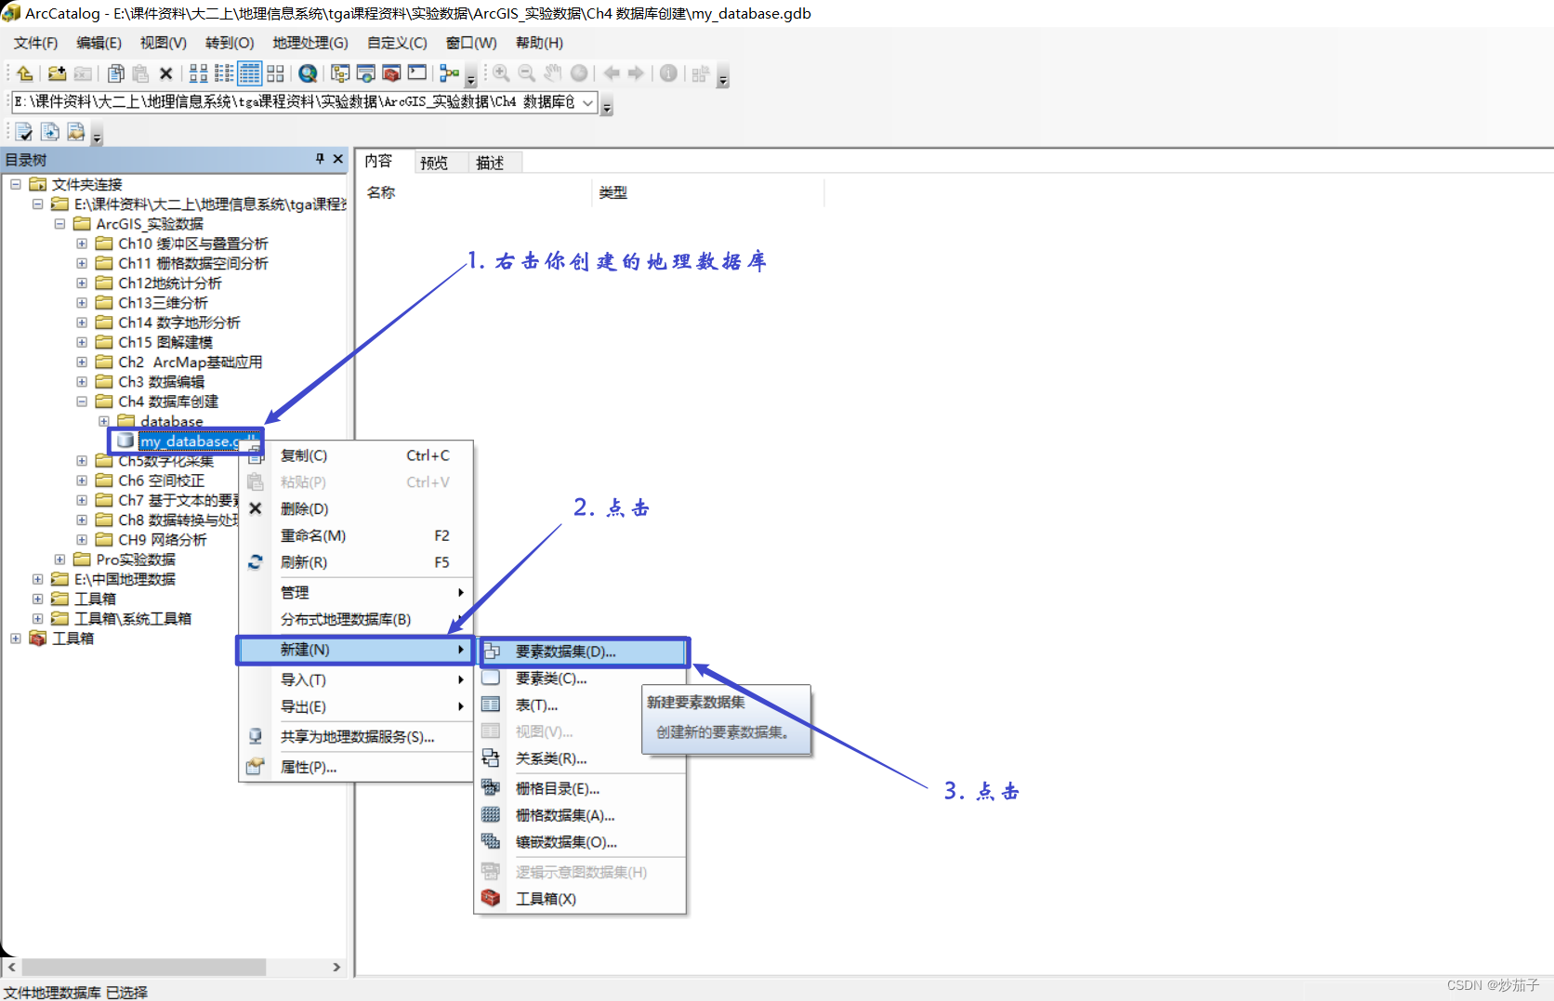Click the Disconnect From Folder toolbar icon
Image resolution: width=1554 pixels, height=1001 pixels.
[x=83, y=73]
